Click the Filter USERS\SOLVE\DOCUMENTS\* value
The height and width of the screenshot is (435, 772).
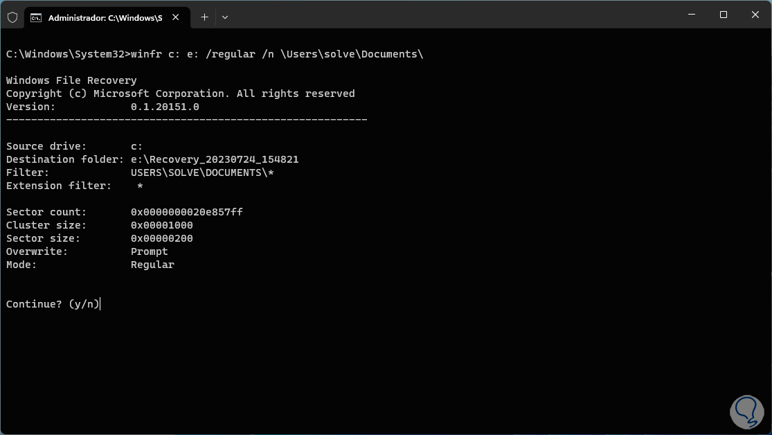[202, 172]
